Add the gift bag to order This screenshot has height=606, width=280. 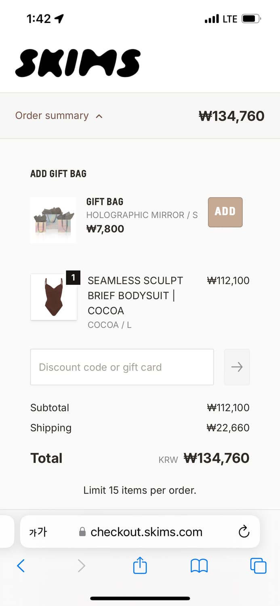[225, 212]
